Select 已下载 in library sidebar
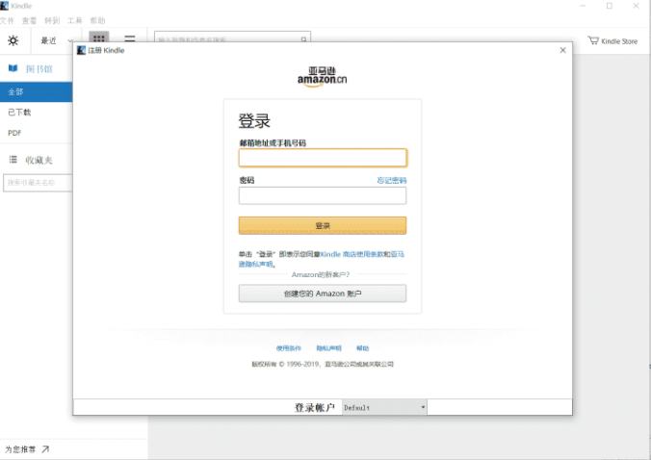This screenshot has height=460, width=651. point(37,112)
